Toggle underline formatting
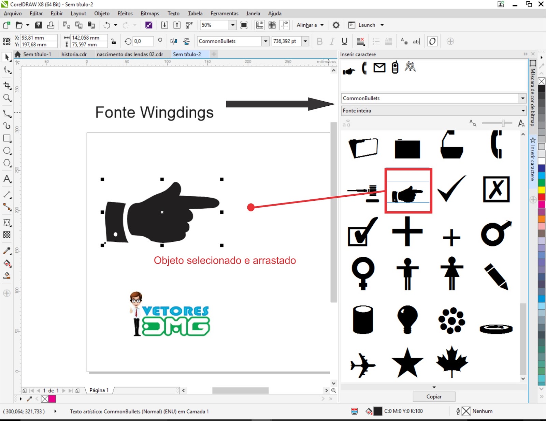This screenshot has width=546, height=421. [x=344, y=41]
